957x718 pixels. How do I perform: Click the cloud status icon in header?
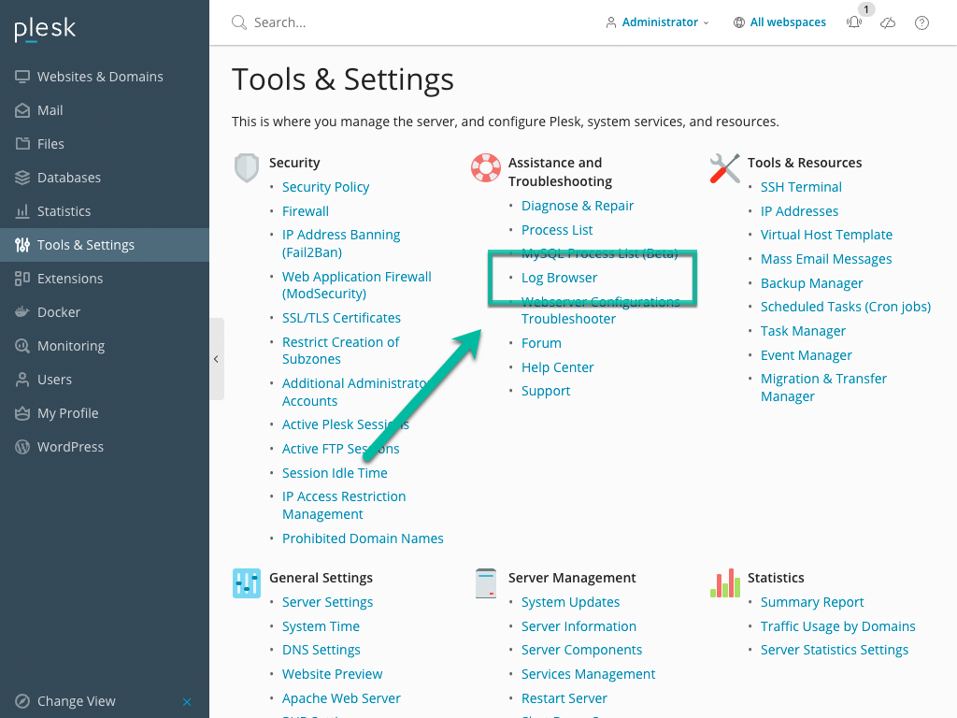coord(888,22)
